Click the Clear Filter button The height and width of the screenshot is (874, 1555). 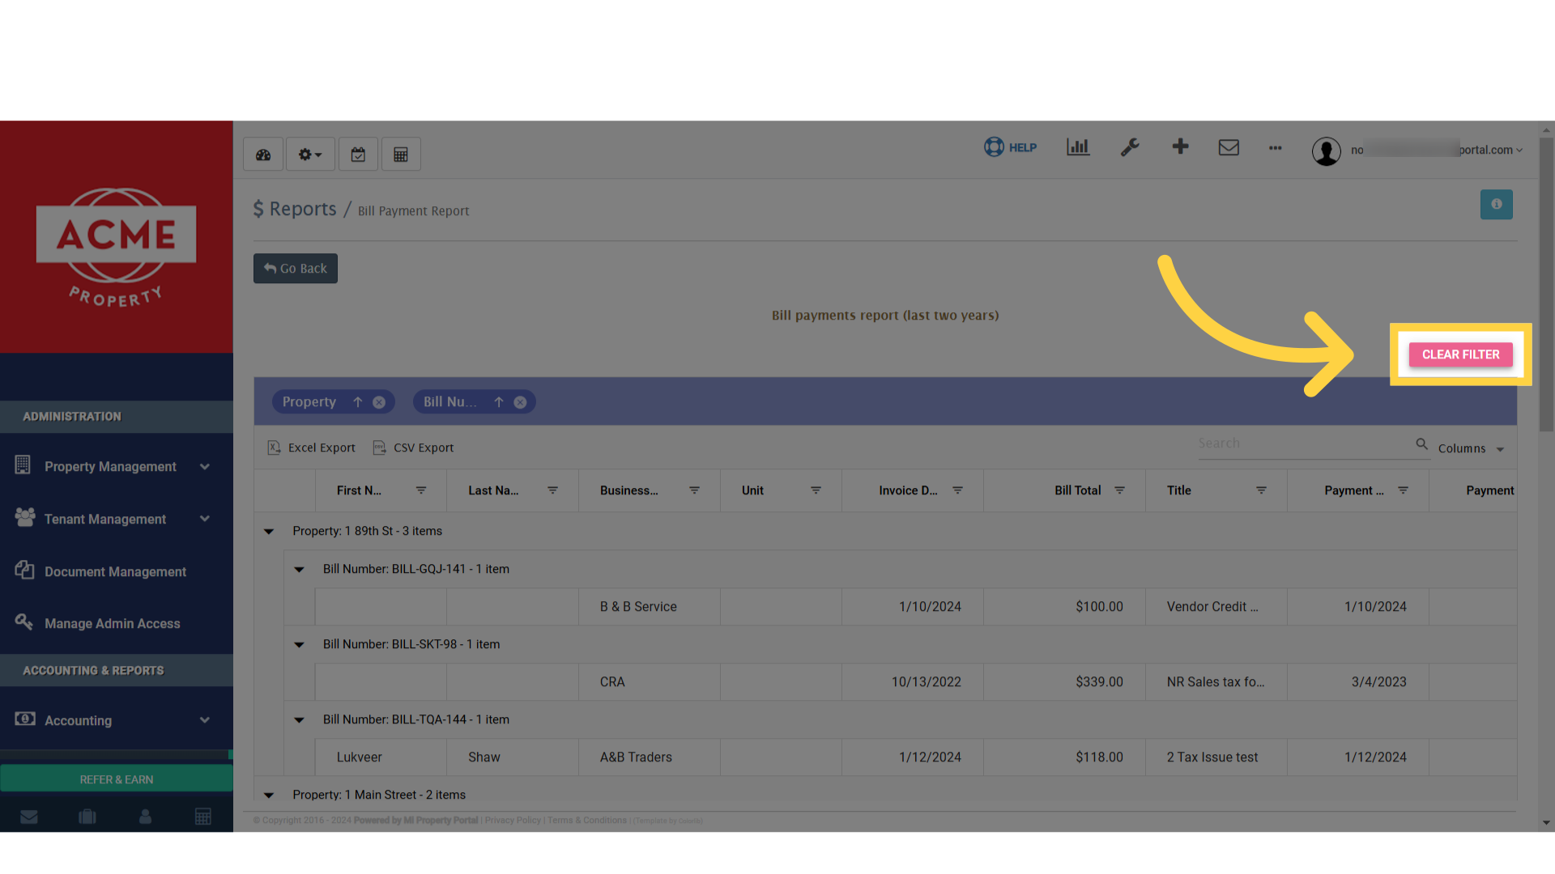coord(1461,354)
